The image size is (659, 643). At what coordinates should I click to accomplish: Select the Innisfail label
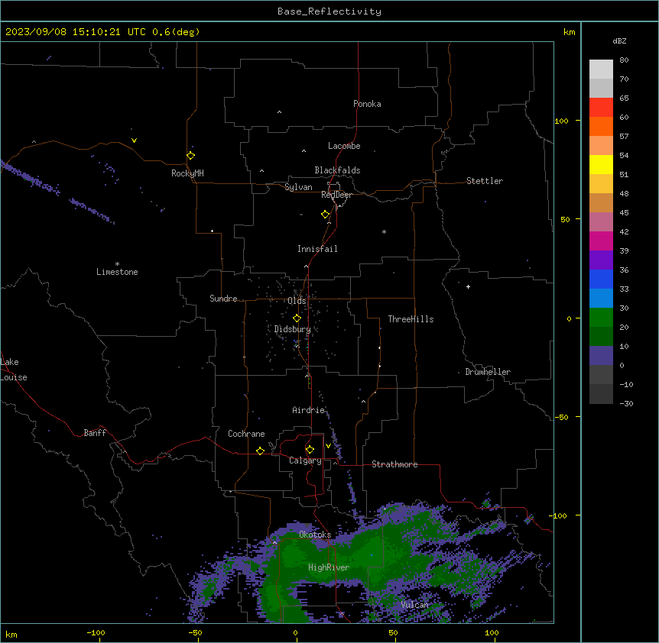317,249
